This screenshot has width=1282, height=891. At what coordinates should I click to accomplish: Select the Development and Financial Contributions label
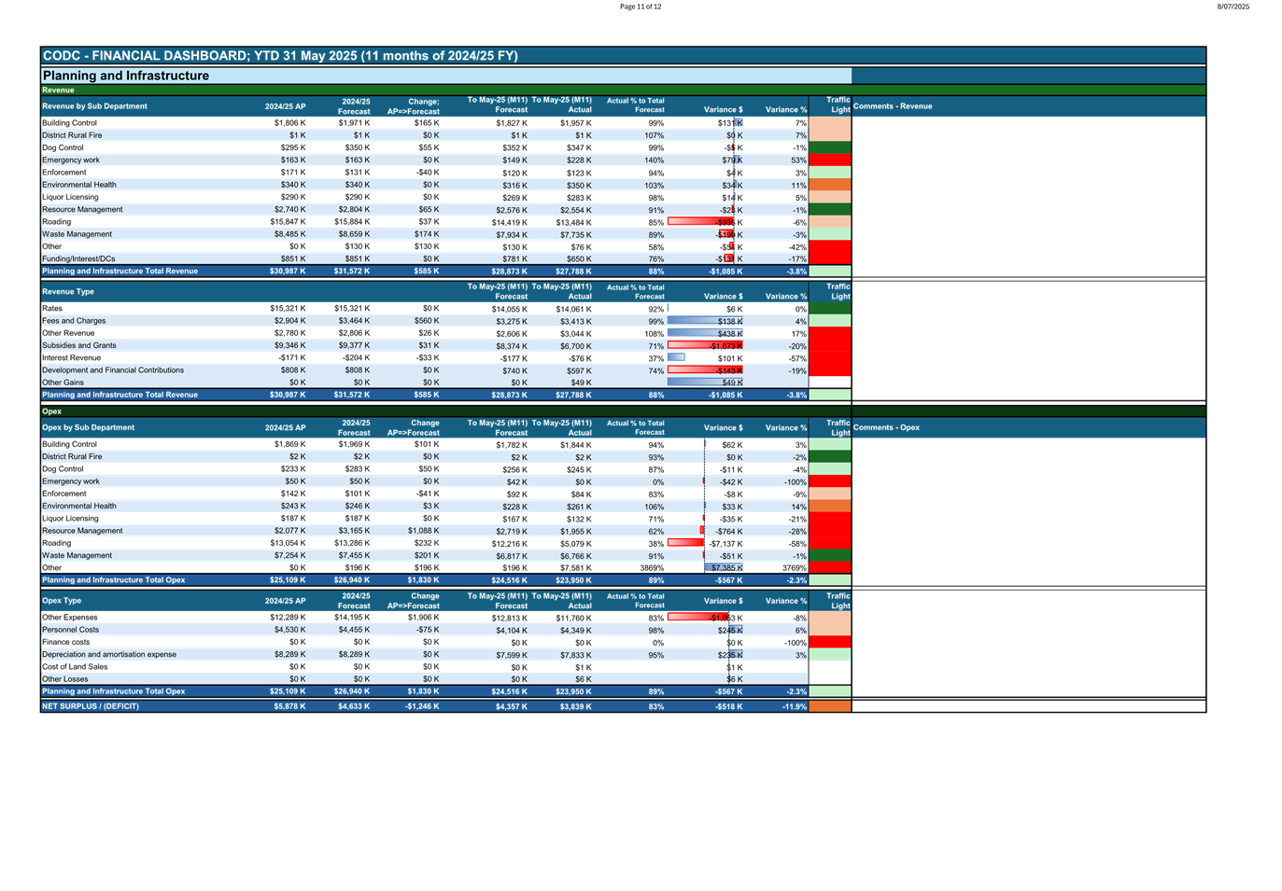pyautogui.click(x=113, y=370)
